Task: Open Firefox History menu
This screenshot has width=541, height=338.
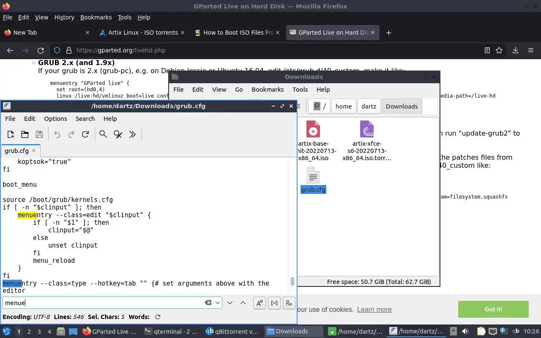Action: click(64, 17)
